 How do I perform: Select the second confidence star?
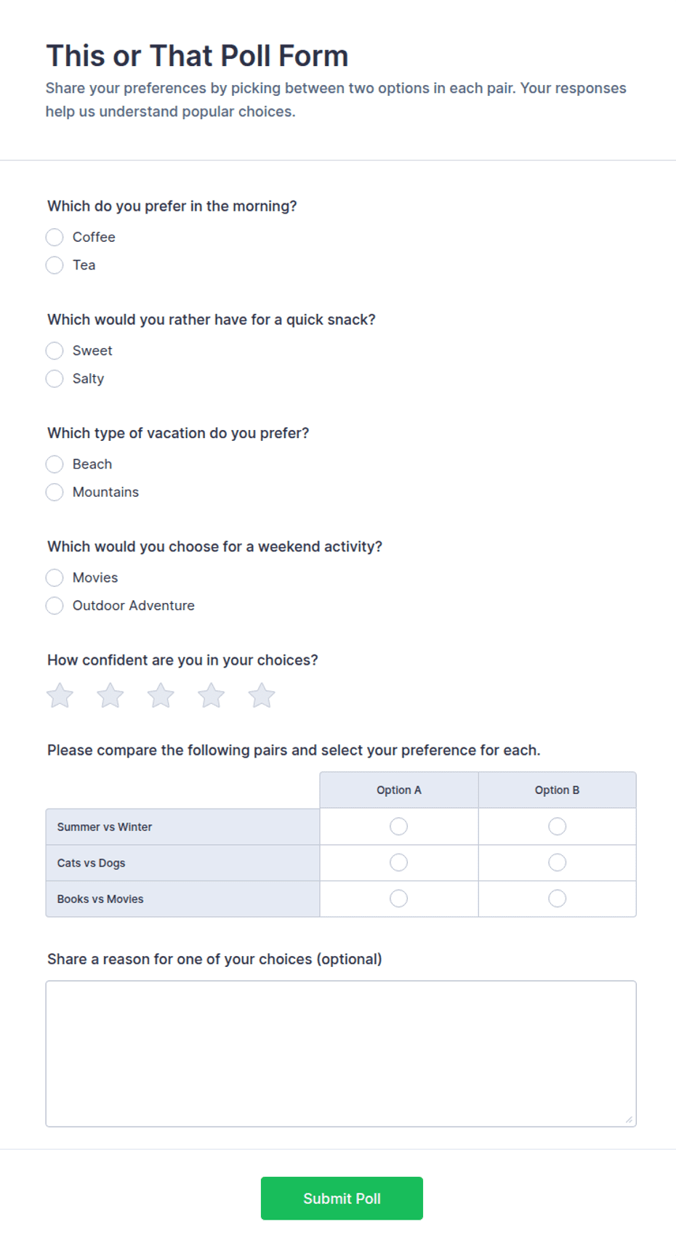pyautogui.click(x=110, y=696)
